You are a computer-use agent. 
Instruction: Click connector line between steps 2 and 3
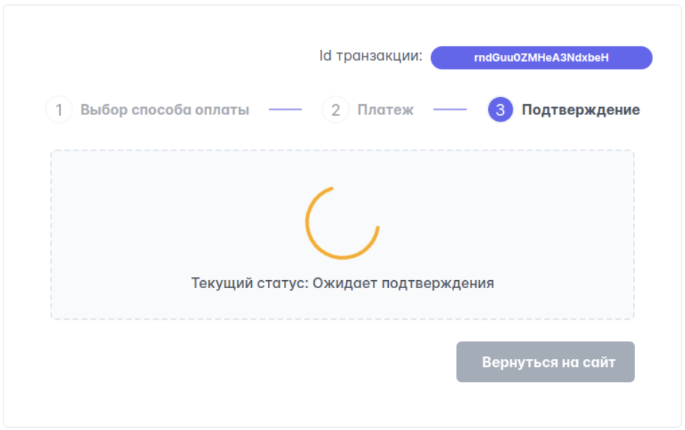pos(450,110)
